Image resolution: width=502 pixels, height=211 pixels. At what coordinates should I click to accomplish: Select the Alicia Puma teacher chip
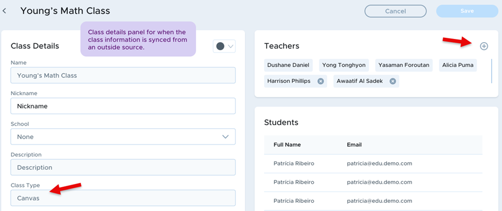[x=458, y=65]
